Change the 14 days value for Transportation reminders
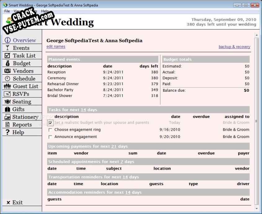 click(125, 177)
